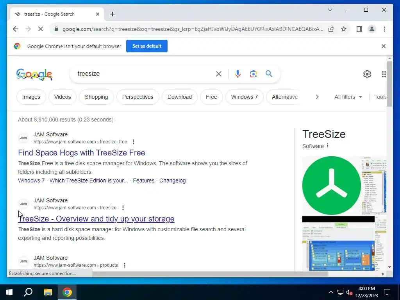Screen dimensions: 400x300
Task: Open File Explorer from the taskbar
Action: click(x=48, y=292)
